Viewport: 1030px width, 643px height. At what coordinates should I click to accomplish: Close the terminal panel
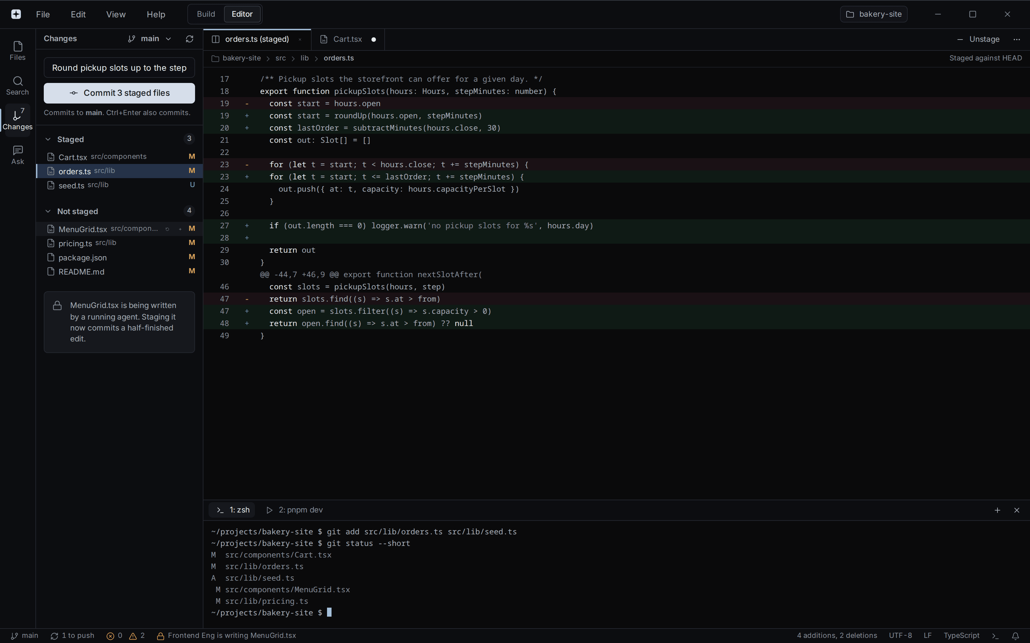[1017, 510]
